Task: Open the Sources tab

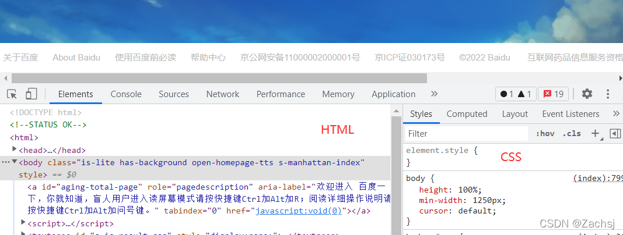Action: click(x=174, y=94)
